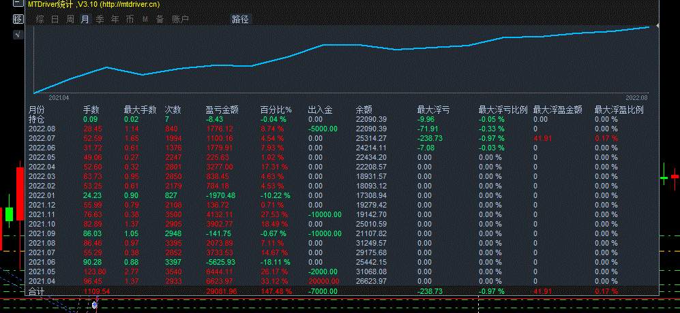Click the -7000.00 total deposit value
This screenshot has height=313, width=680.
323,291
